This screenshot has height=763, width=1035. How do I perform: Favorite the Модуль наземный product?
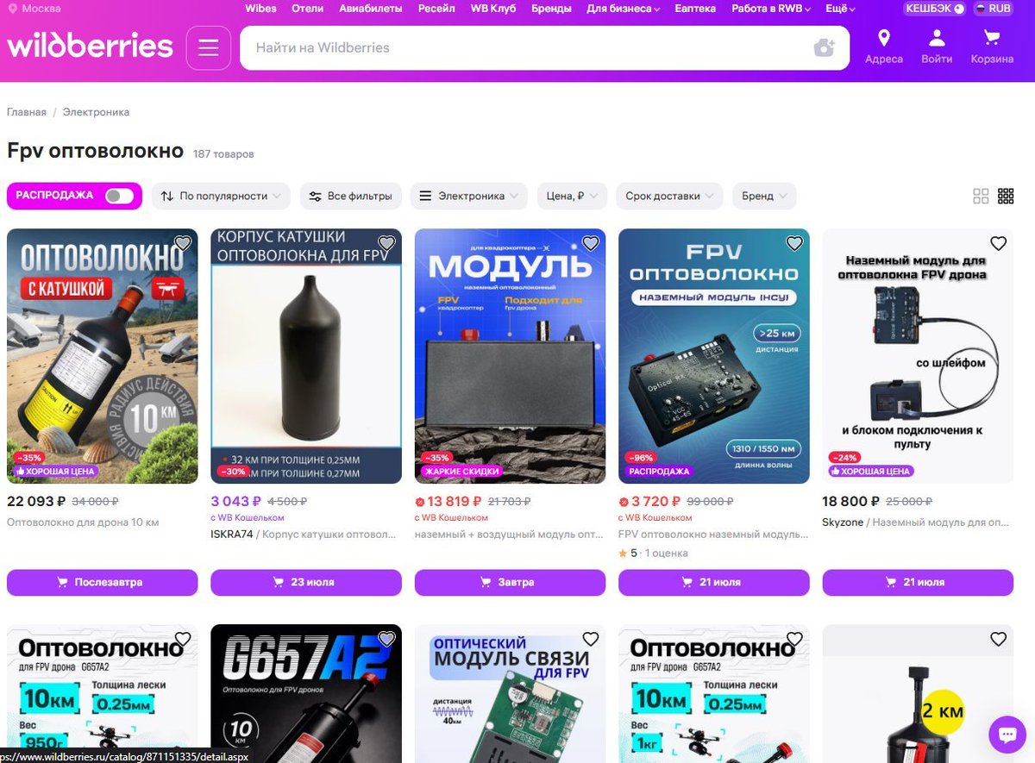pyautogui.click(x=590, y=244)
